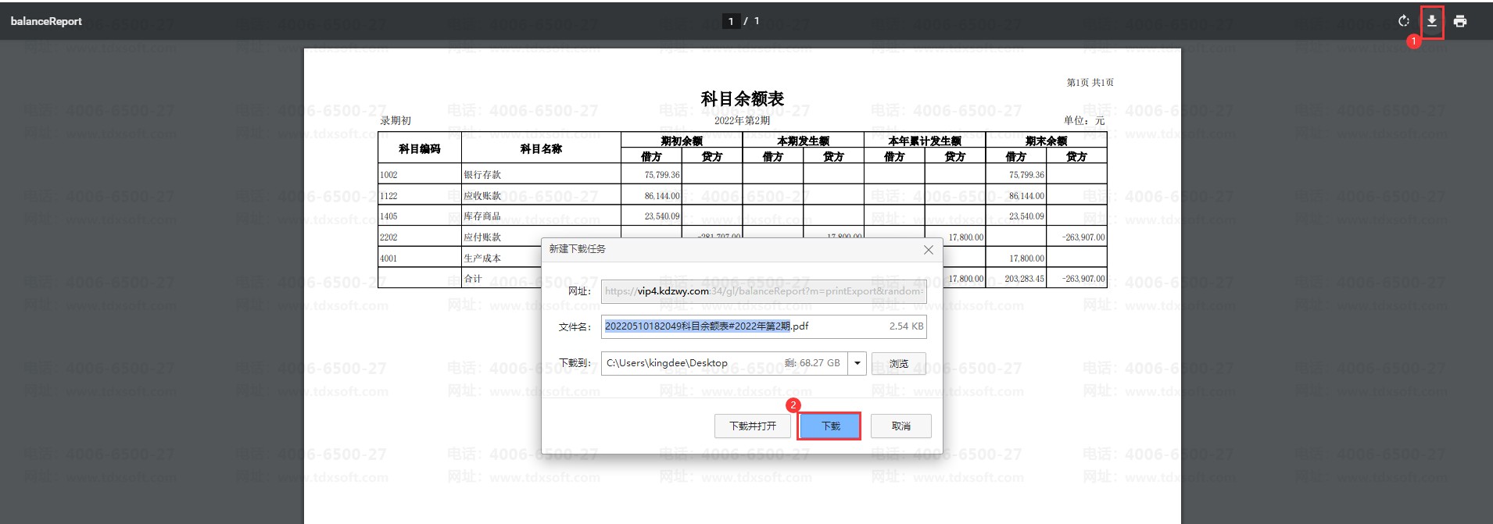Select the 生产成本 row name cell
Image resolution: width=1493 pixels, height=524 pixels.
482,258
